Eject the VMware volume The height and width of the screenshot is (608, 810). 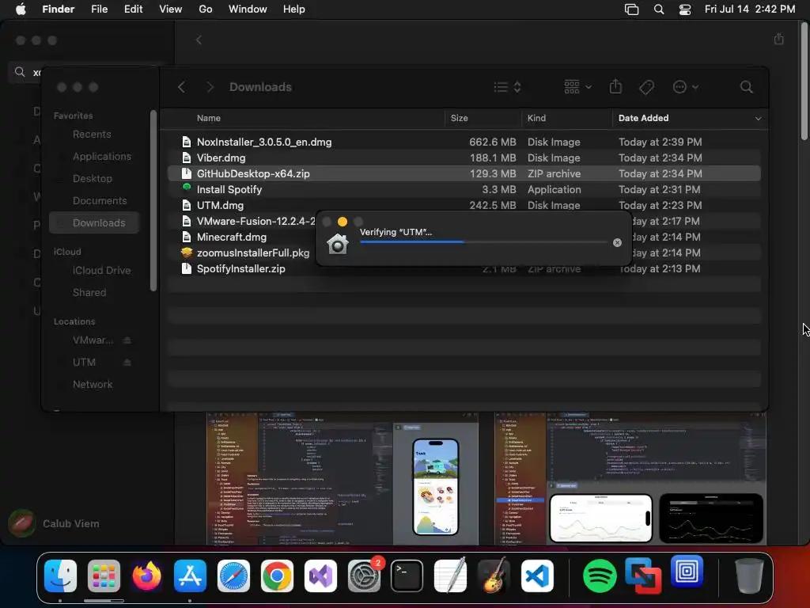tap(127, 340)
